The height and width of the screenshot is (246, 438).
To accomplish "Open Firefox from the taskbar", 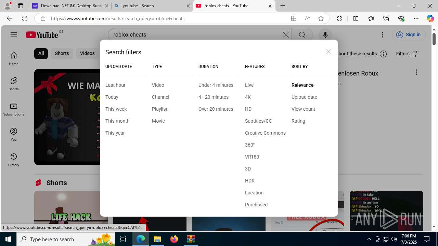I will (174, 239).
